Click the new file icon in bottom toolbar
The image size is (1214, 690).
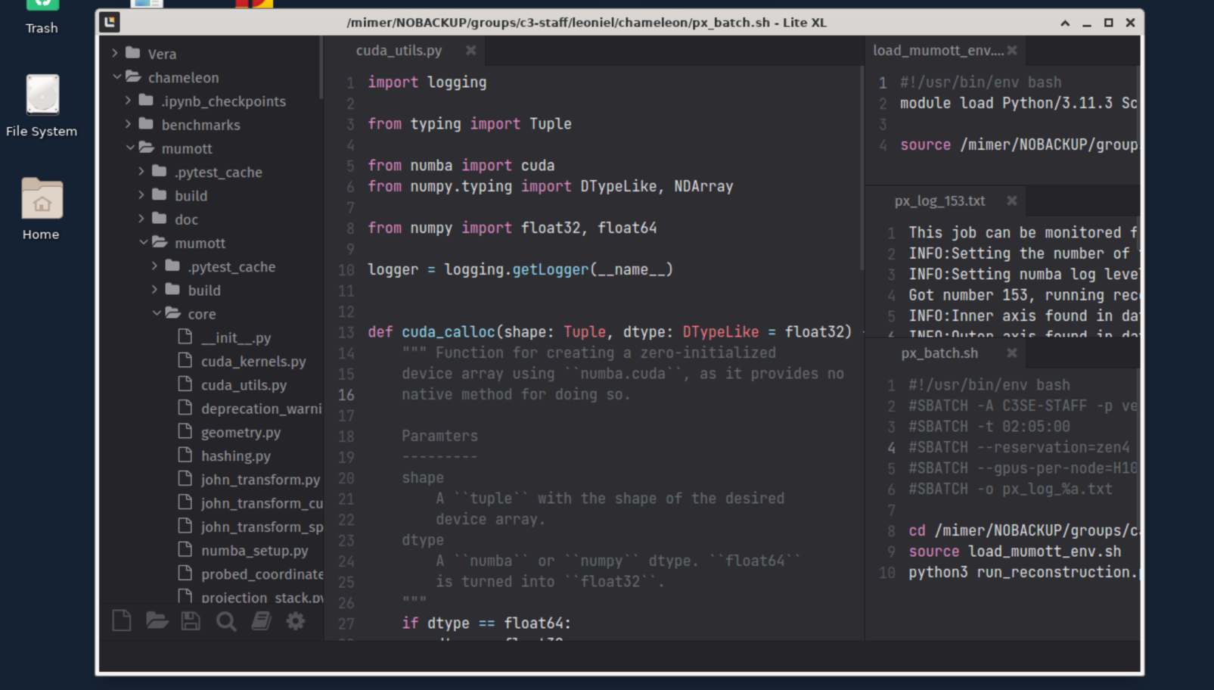122,621
